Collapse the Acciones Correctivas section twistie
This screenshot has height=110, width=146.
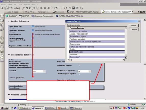[x=9, y=95]
